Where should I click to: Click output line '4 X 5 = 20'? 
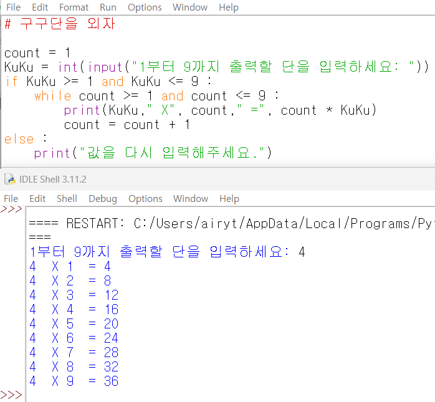[x=74, y=323]
